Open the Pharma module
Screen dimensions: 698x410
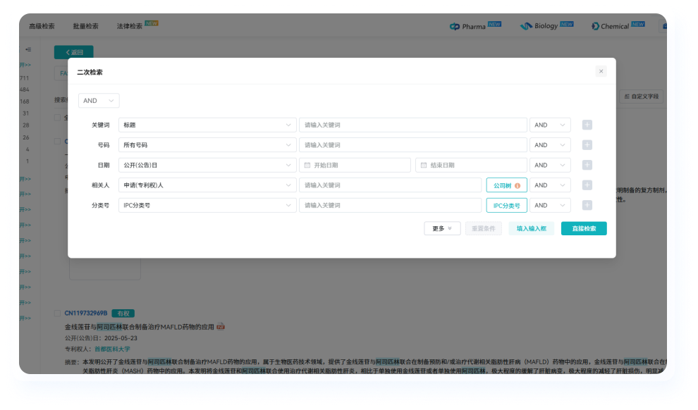475,26
